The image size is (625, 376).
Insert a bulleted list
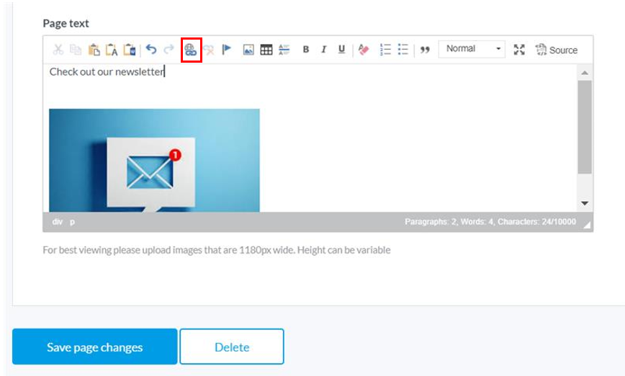(x=403, y=50)
